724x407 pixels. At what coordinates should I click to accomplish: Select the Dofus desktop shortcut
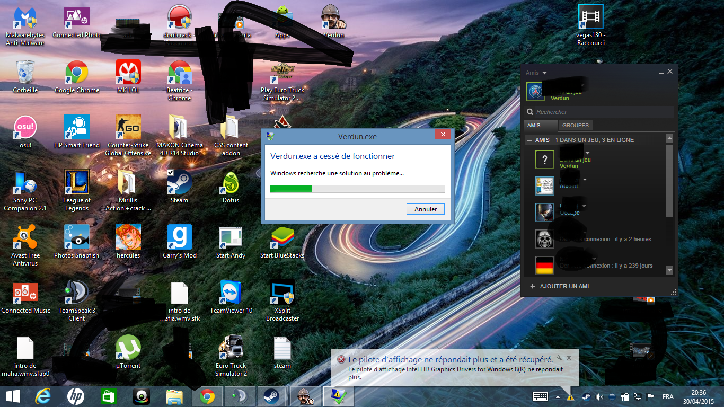tap(231, 187)
